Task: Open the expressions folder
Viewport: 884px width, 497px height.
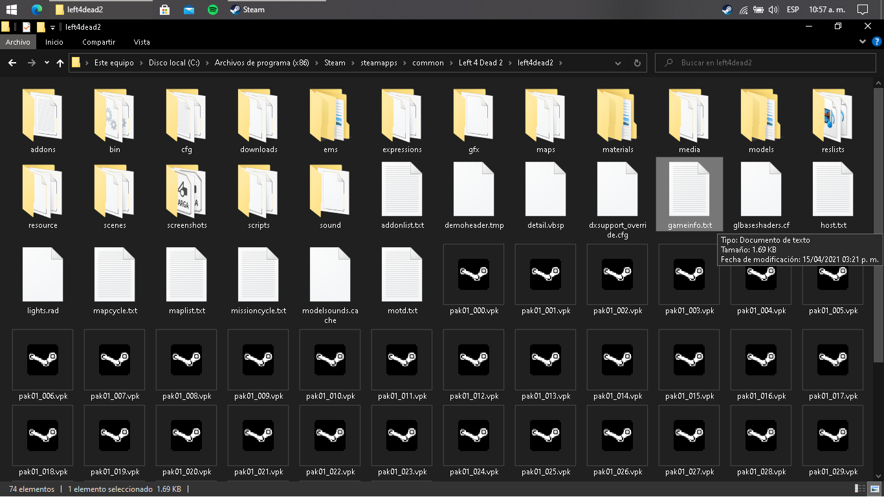Action: [402, 122]
